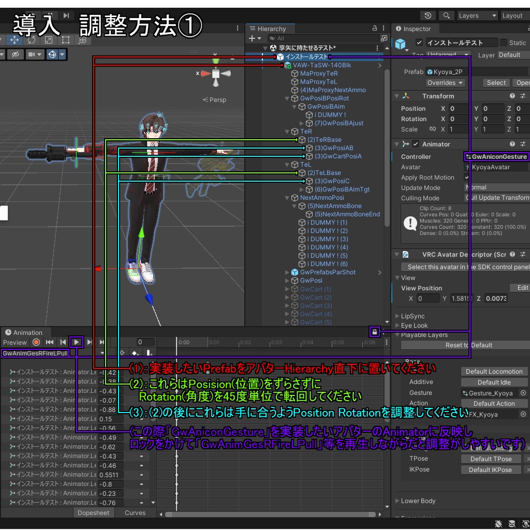Select (3)GwPosiAB in Hierarchy
This screenshot has height=530, width=530.
click(334, 148)
